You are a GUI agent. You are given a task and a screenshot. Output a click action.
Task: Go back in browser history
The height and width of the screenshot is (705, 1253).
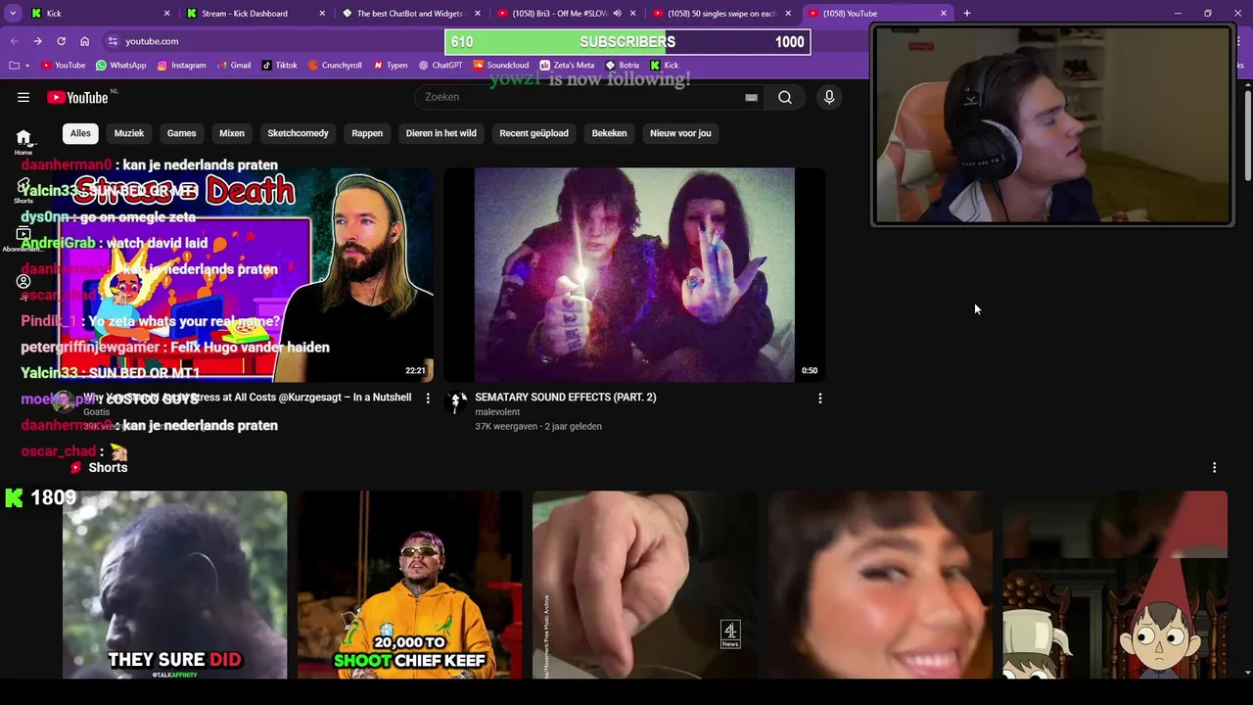point(14,41)
